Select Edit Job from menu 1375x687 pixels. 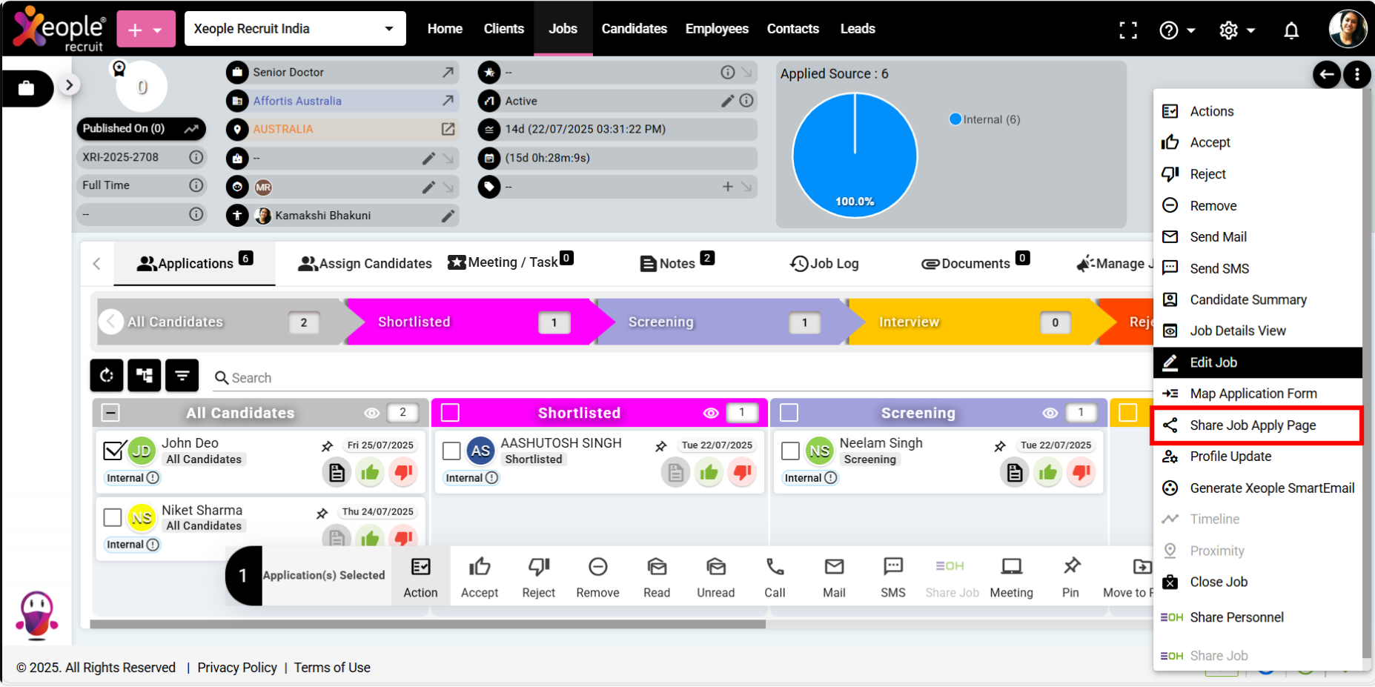[1257, 362]
